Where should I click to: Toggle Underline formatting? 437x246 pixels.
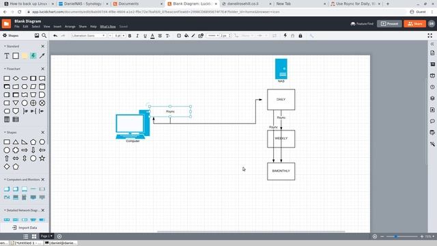click(x=145, y=36)
